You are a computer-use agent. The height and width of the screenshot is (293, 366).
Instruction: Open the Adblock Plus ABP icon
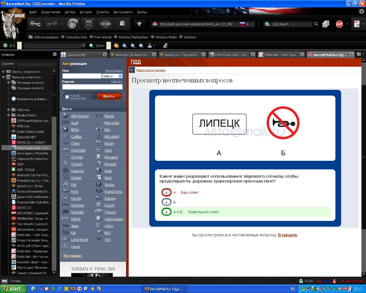pos(339,24)
